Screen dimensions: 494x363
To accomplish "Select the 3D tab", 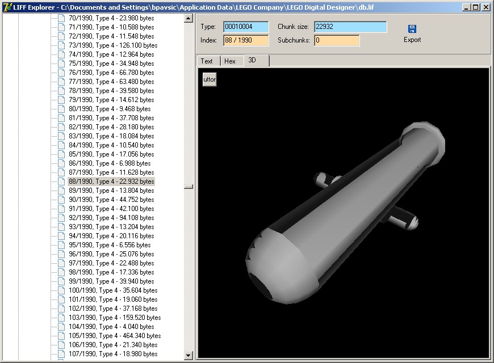I will [253, 61].
